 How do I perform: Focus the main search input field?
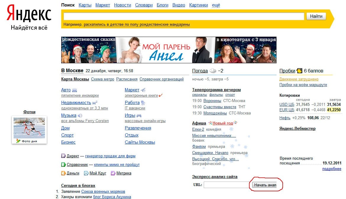pyautogui.click(x=184, y=16)
